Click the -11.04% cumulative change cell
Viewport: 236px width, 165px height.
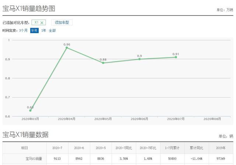click(197, 158)
